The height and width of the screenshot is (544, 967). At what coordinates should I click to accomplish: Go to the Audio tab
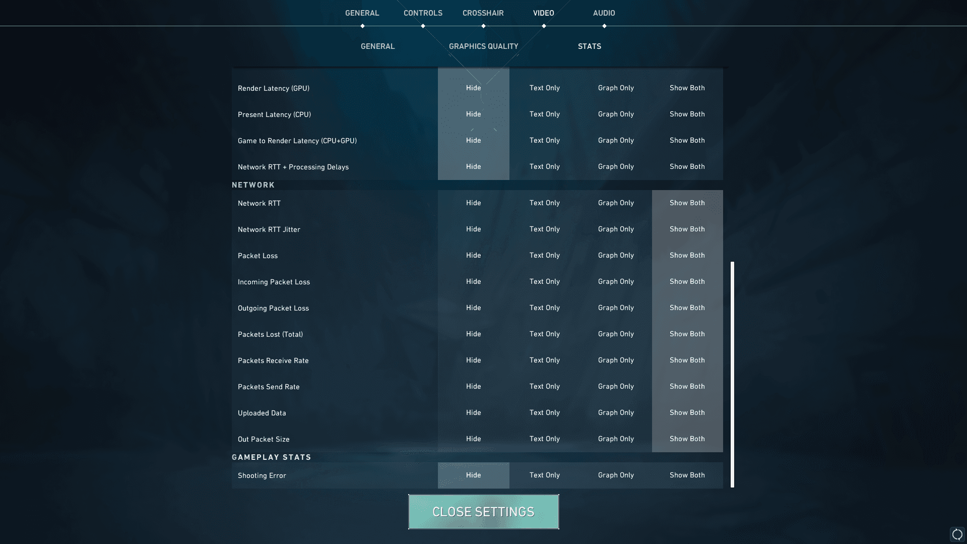click(604, 13)
